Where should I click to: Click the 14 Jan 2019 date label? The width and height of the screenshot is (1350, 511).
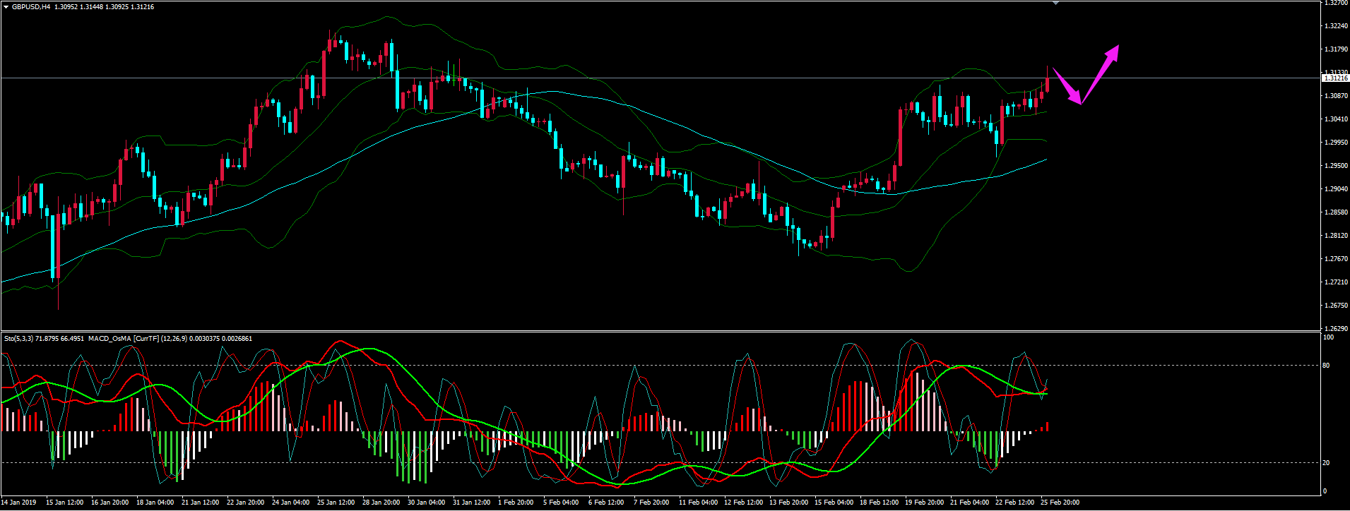point(19,503)
